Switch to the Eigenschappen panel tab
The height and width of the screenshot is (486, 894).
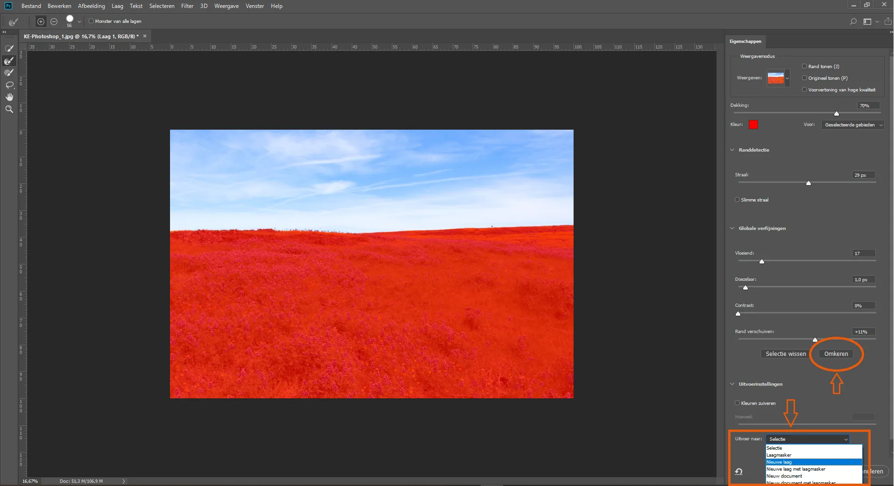point(745,42)
